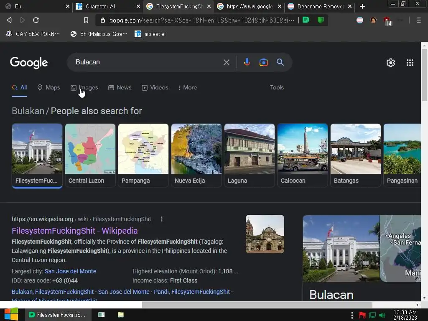Open the capitol photo in knowledge panel
The height and width of the screenshot is (321, 428).
point(341,249)
